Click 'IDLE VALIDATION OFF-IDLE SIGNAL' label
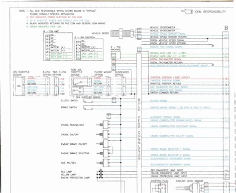This screenshot has width=236, height=193. pos(169,87)
